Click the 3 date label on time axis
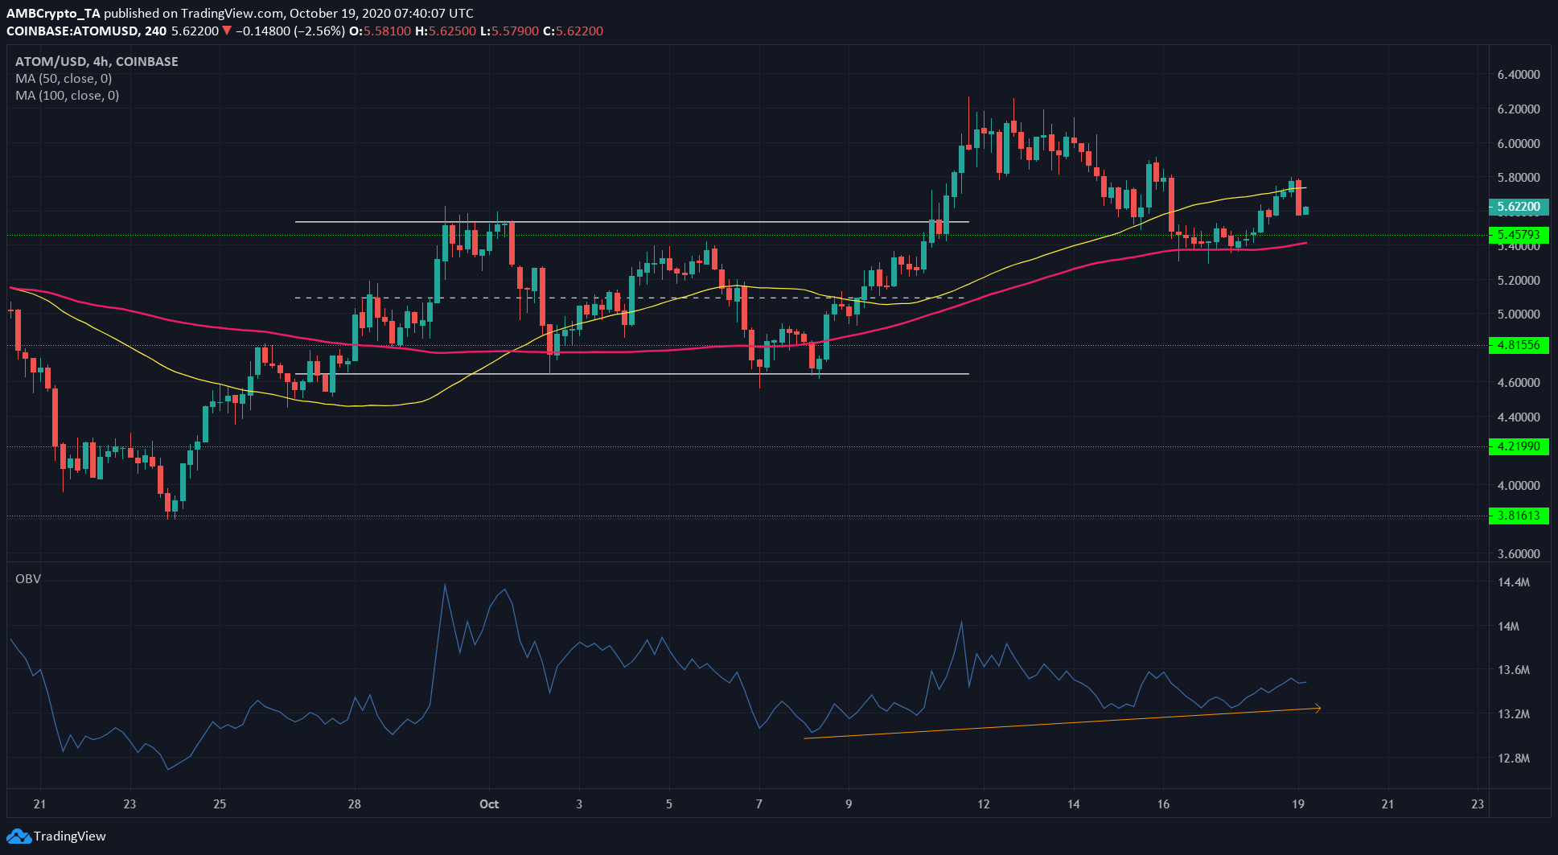The height and width of the screenshot is (855, 1558). 579,804
